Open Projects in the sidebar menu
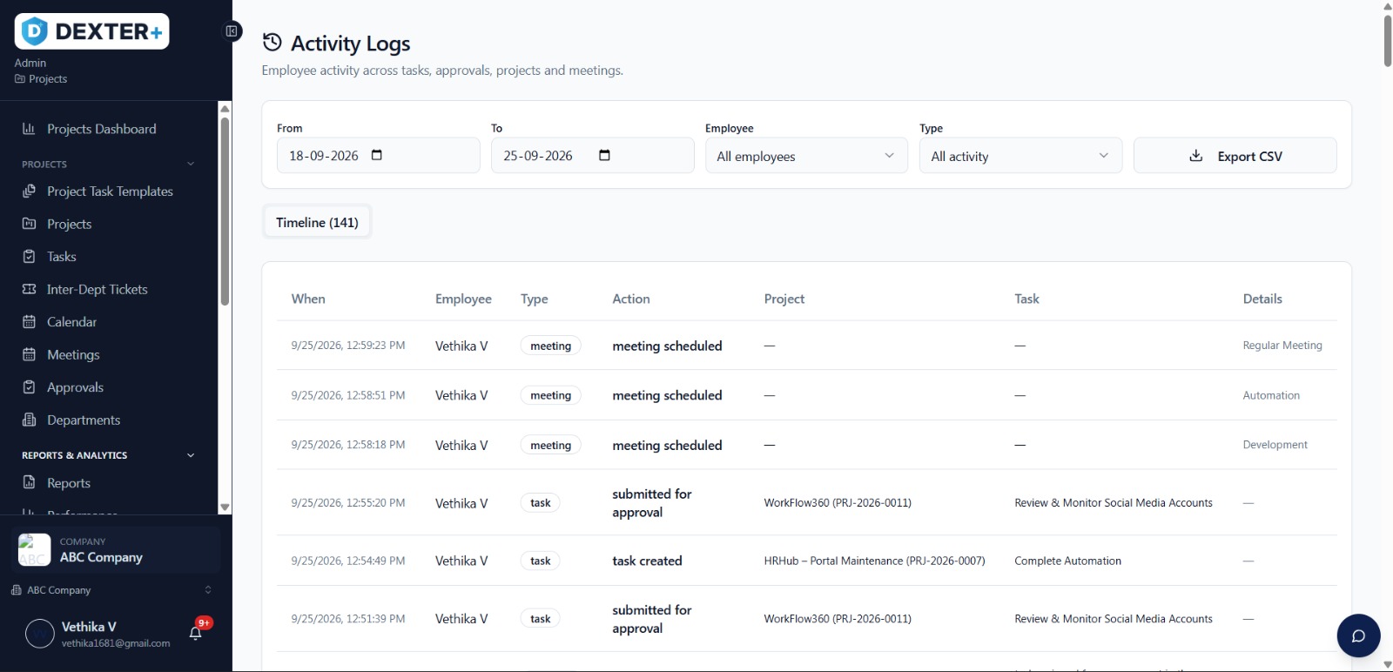The width and height of the screenshot is (1393, 672). (69, 224)
